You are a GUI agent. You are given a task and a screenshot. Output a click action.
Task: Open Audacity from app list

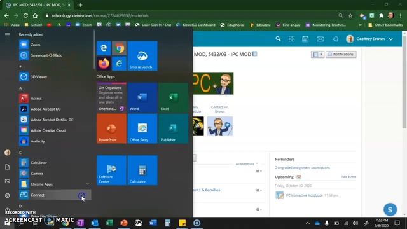coord(55,141)
